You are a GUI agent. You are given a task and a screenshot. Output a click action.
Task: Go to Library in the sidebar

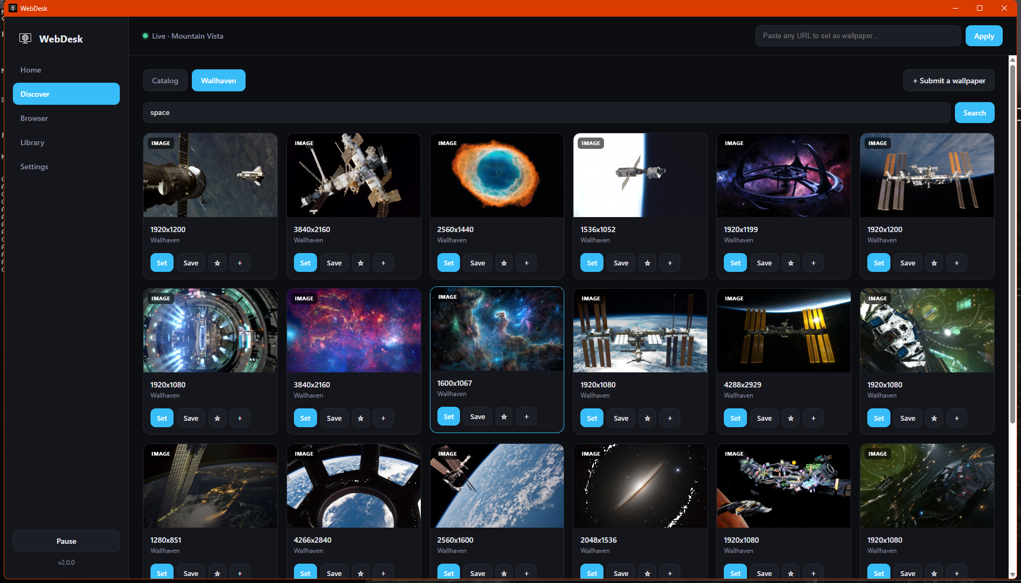click(66, 142)
